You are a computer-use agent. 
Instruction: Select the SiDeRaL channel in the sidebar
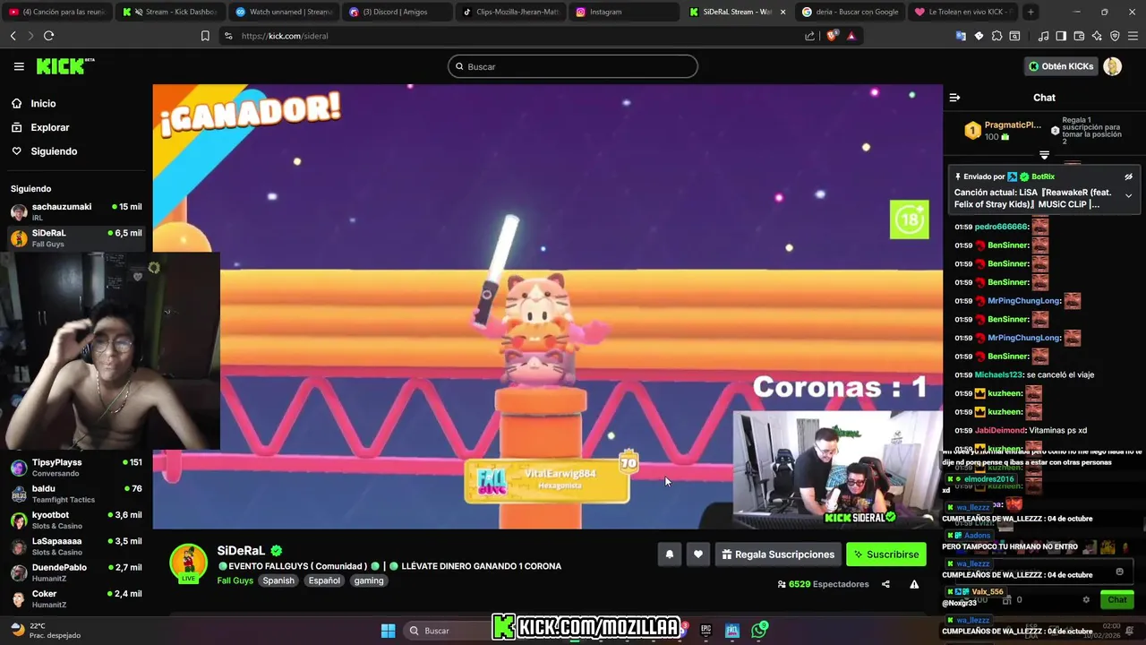tap(76, 238)
